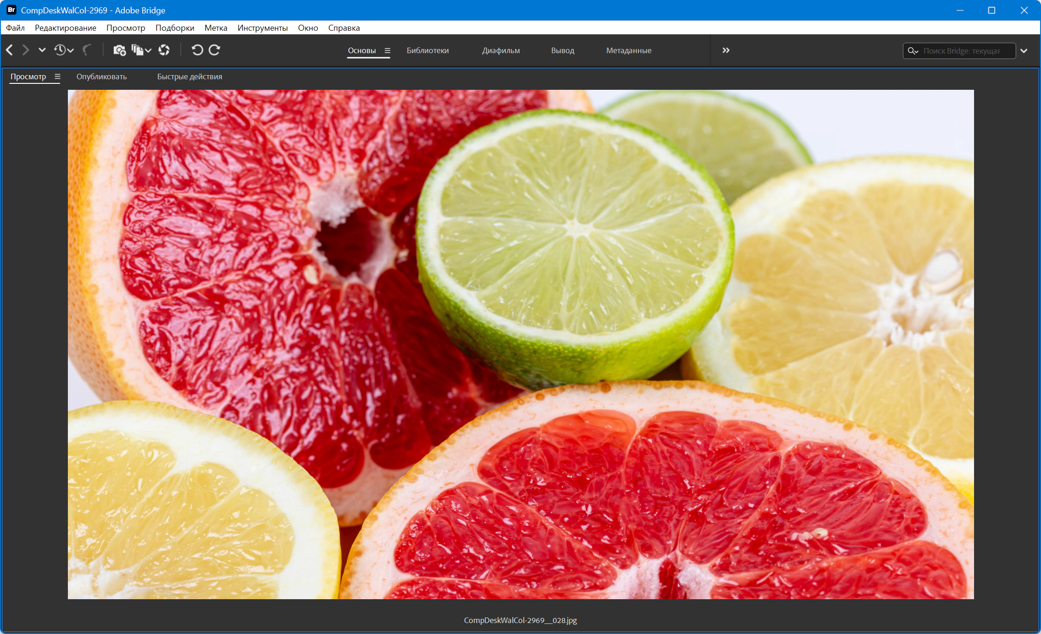Viewport: 1041px width, 634px height.
Task: Open in Camera Raw aperture icon
Action: click(164, 50)
